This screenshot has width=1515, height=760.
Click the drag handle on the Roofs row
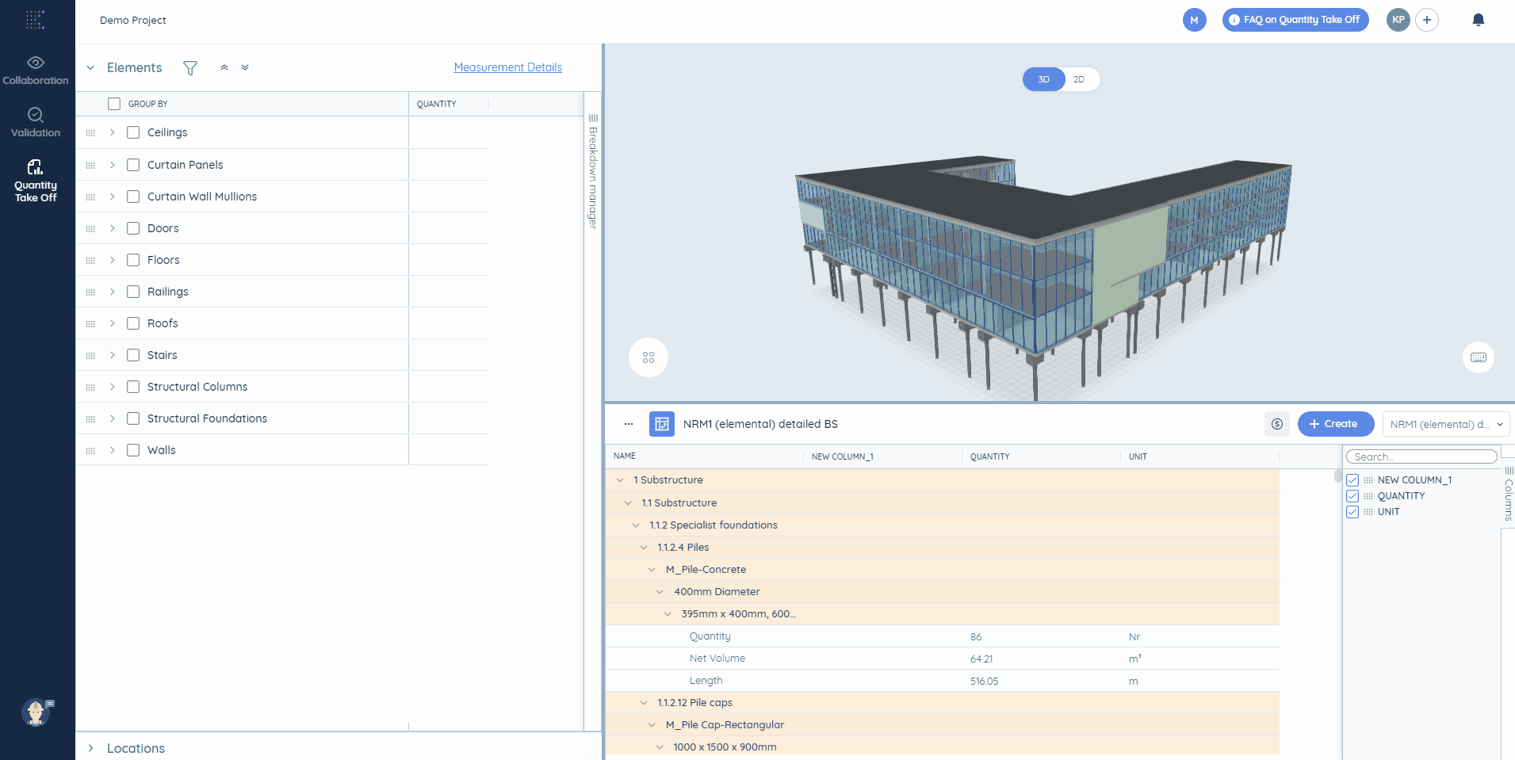tap(90, 323)
